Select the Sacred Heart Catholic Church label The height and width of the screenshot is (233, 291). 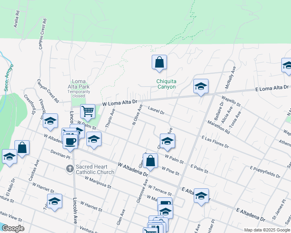coord(95,169)
